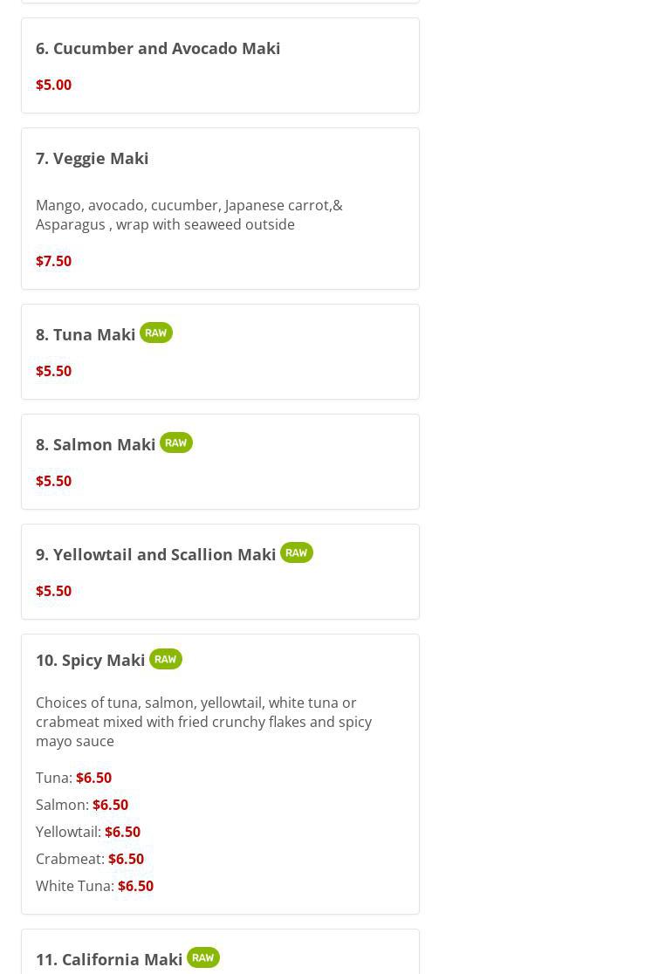The width and height of the screenshot is (672, 974).
Task: Select the Veggie Maki menu item
Action: point(92,158)
